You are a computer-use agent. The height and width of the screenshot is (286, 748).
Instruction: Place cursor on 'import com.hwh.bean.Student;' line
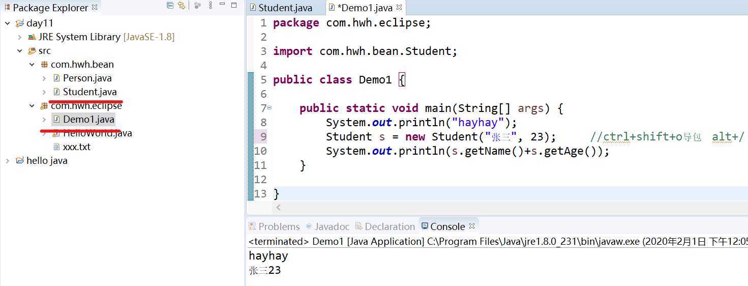[365, 51]
